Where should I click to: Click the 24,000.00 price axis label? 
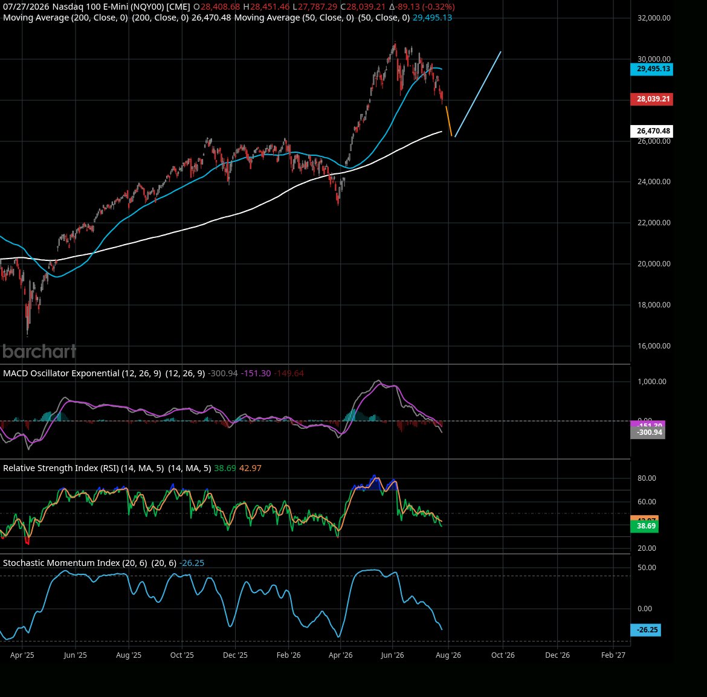click(654, 182)
